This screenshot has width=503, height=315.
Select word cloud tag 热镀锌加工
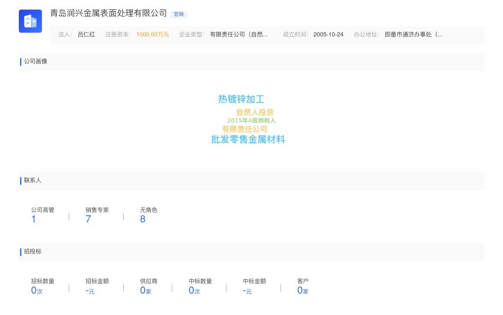pos(241,99)
